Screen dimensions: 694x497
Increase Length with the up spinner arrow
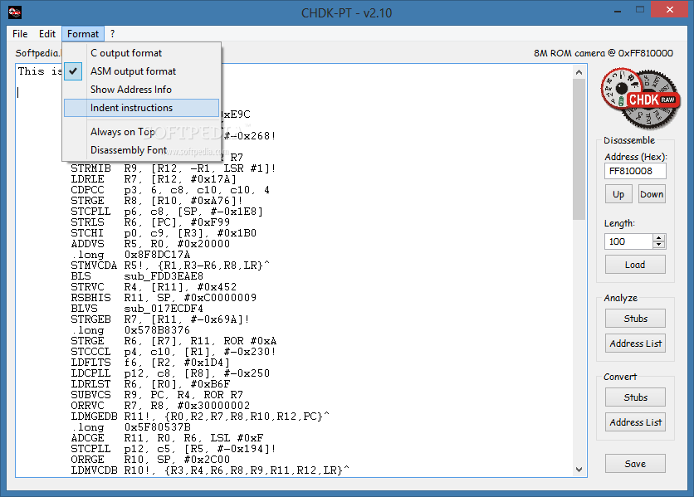(659, 238)
